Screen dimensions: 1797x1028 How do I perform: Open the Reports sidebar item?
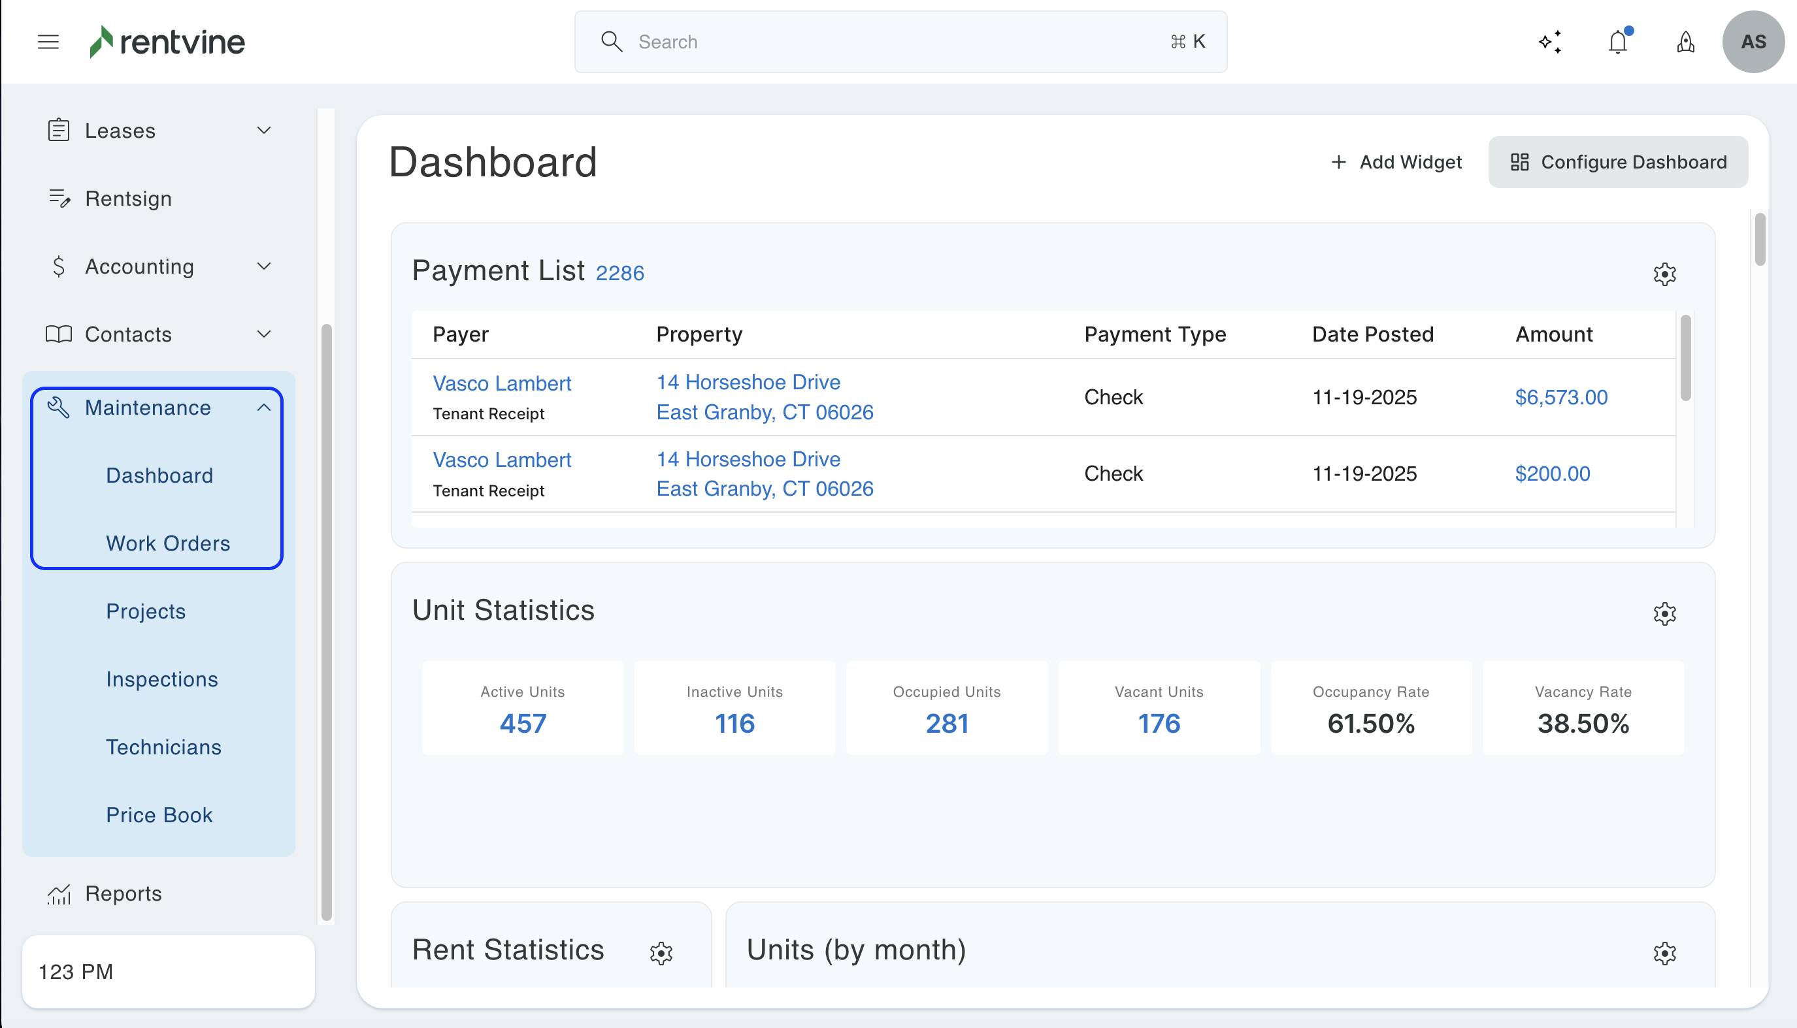[123, 893]
